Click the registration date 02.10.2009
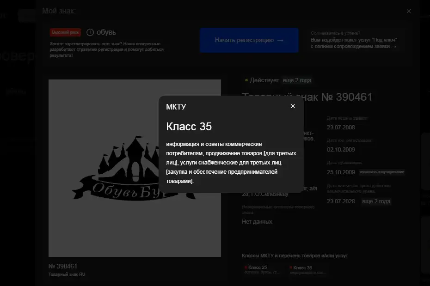 (341, 149)
